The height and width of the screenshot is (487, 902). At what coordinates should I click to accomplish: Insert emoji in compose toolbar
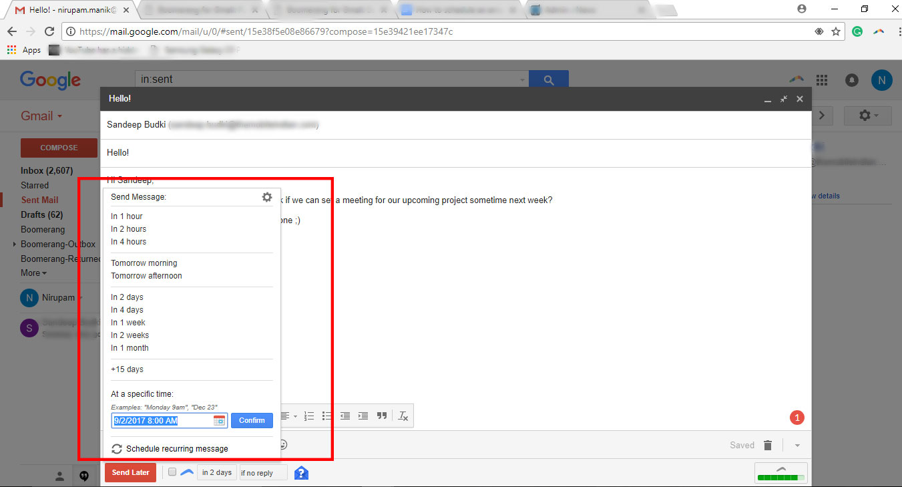284,444
